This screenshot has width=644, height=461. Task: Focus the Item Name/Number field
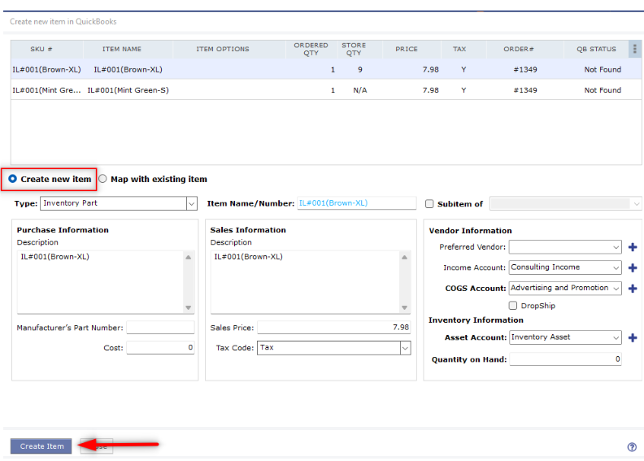356,203
